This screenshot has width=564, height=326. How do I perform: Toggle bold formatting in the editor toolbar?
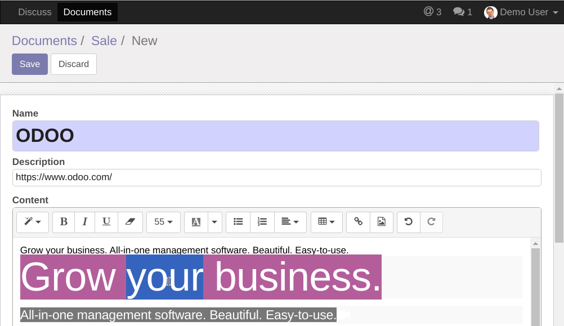click(x=64, y=222)
